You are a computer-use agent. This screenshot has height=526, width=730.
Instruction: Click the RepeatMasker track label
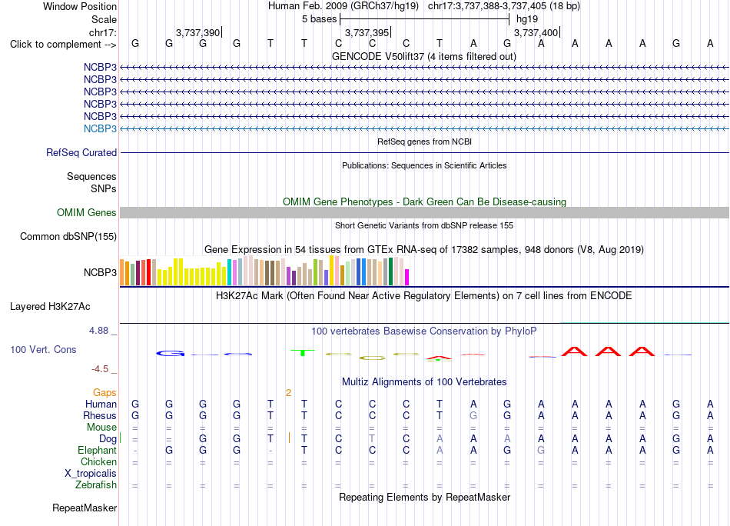click(x=85, y=508)
